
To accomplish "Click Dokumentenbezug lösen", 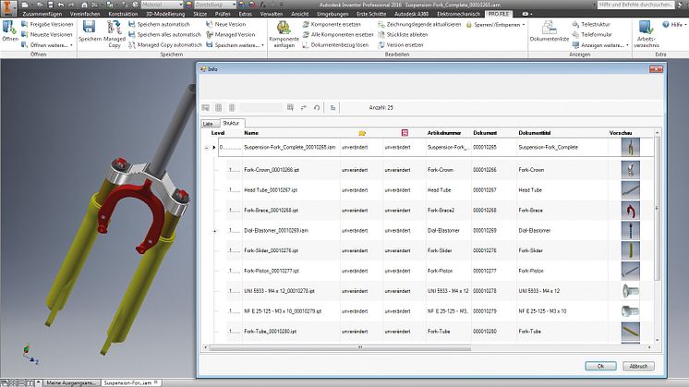I will [335, 45].
